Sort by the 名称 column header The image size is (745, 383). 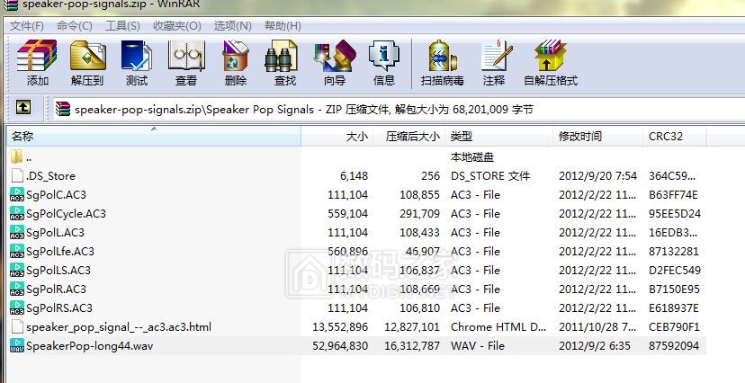point(154,137)
